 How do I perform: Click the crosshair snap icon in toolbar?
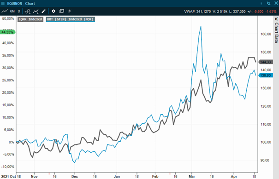pos(70,11)
